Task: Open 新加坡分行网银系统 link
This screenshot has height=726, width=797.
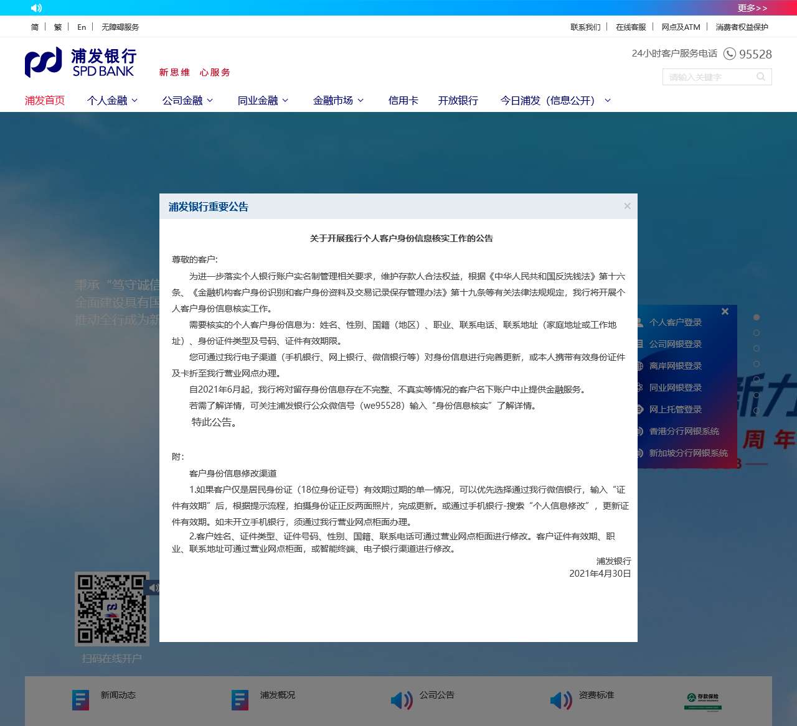Action: click(688, 453)
